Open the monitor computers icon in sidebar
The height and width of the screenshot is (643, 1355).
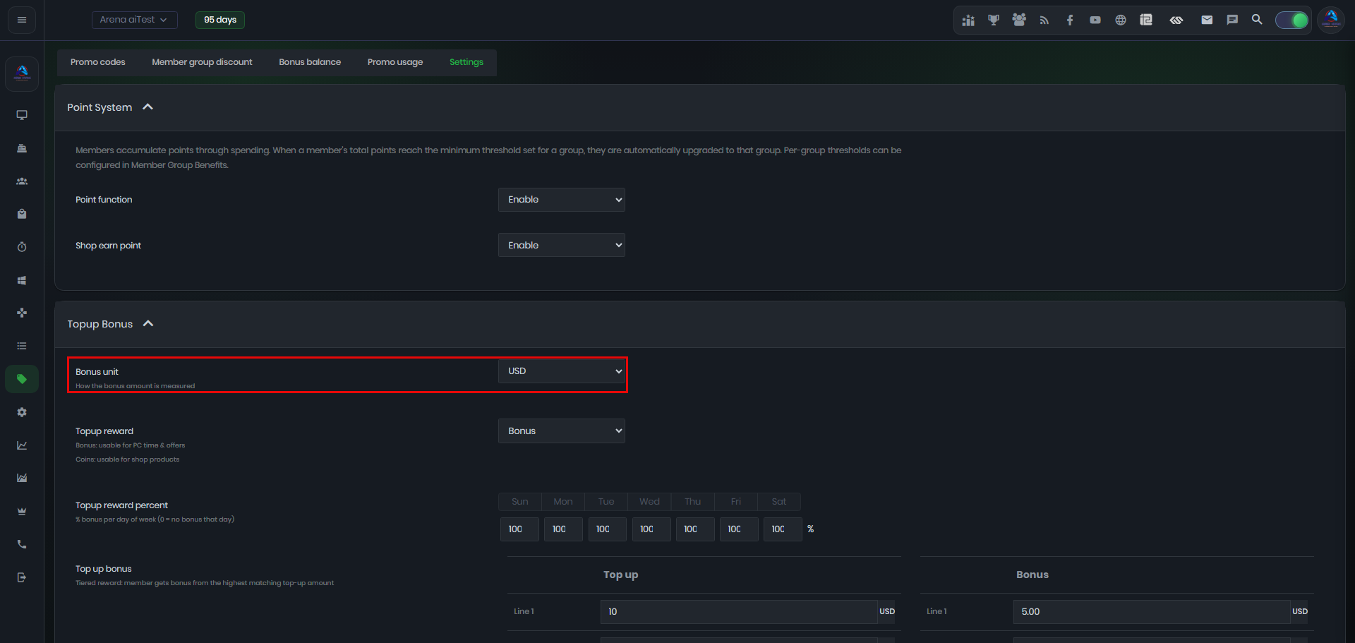[22, 115]
